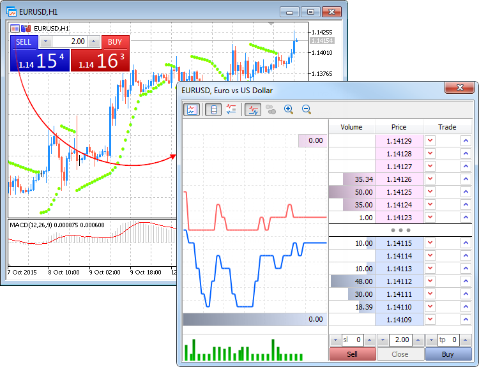Viewport: 479px width, 367px height.
Task: Zoom in the depth of market
Action: [x=288, y=109]
